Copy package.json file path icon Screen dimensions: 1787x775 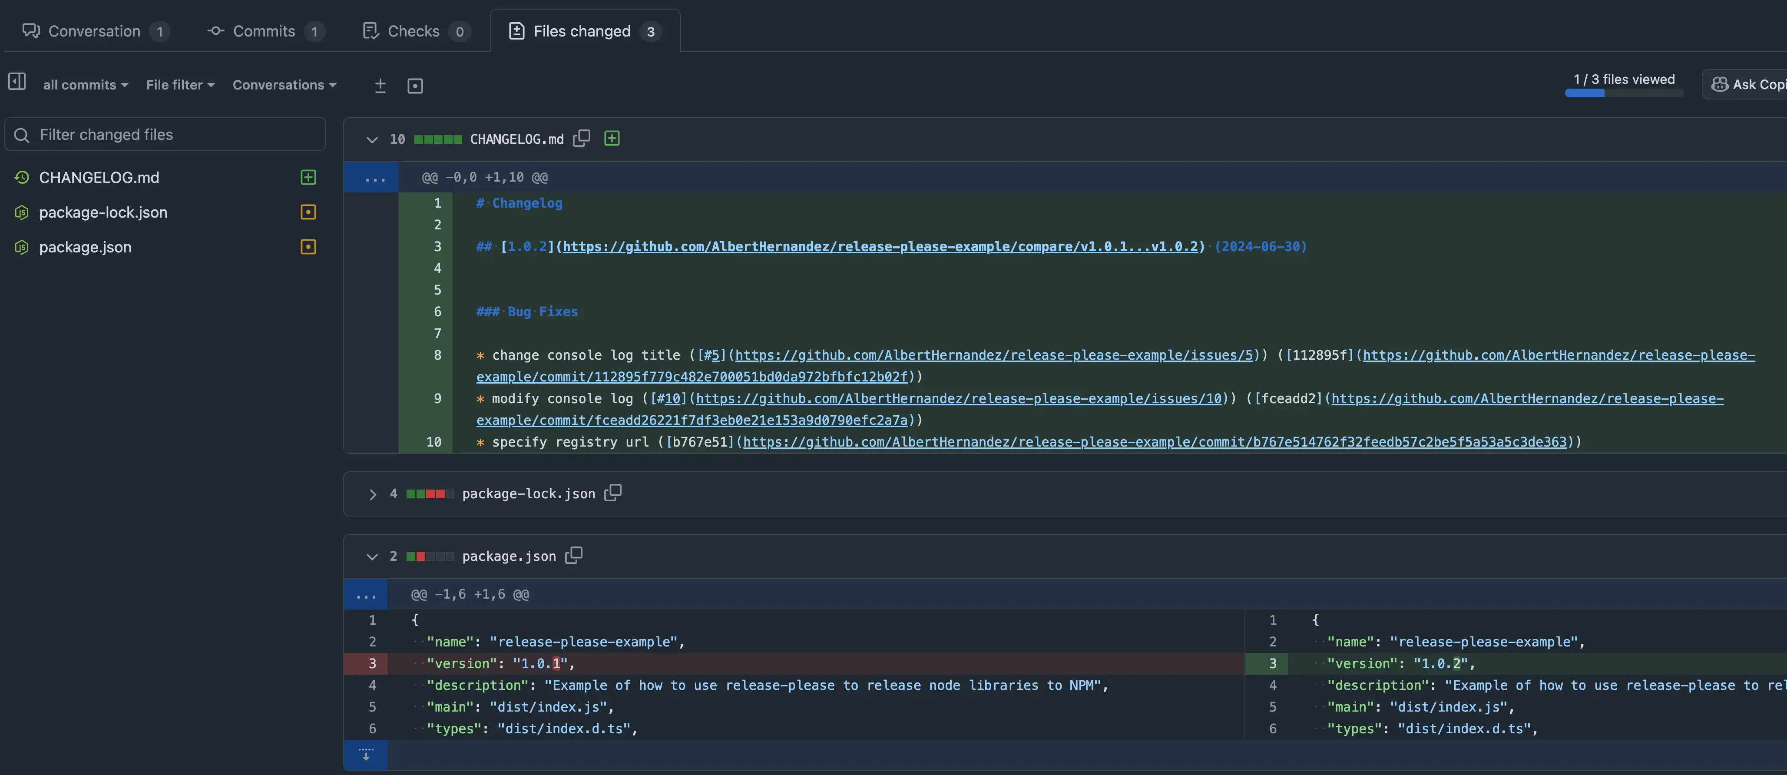pos(574,556)
